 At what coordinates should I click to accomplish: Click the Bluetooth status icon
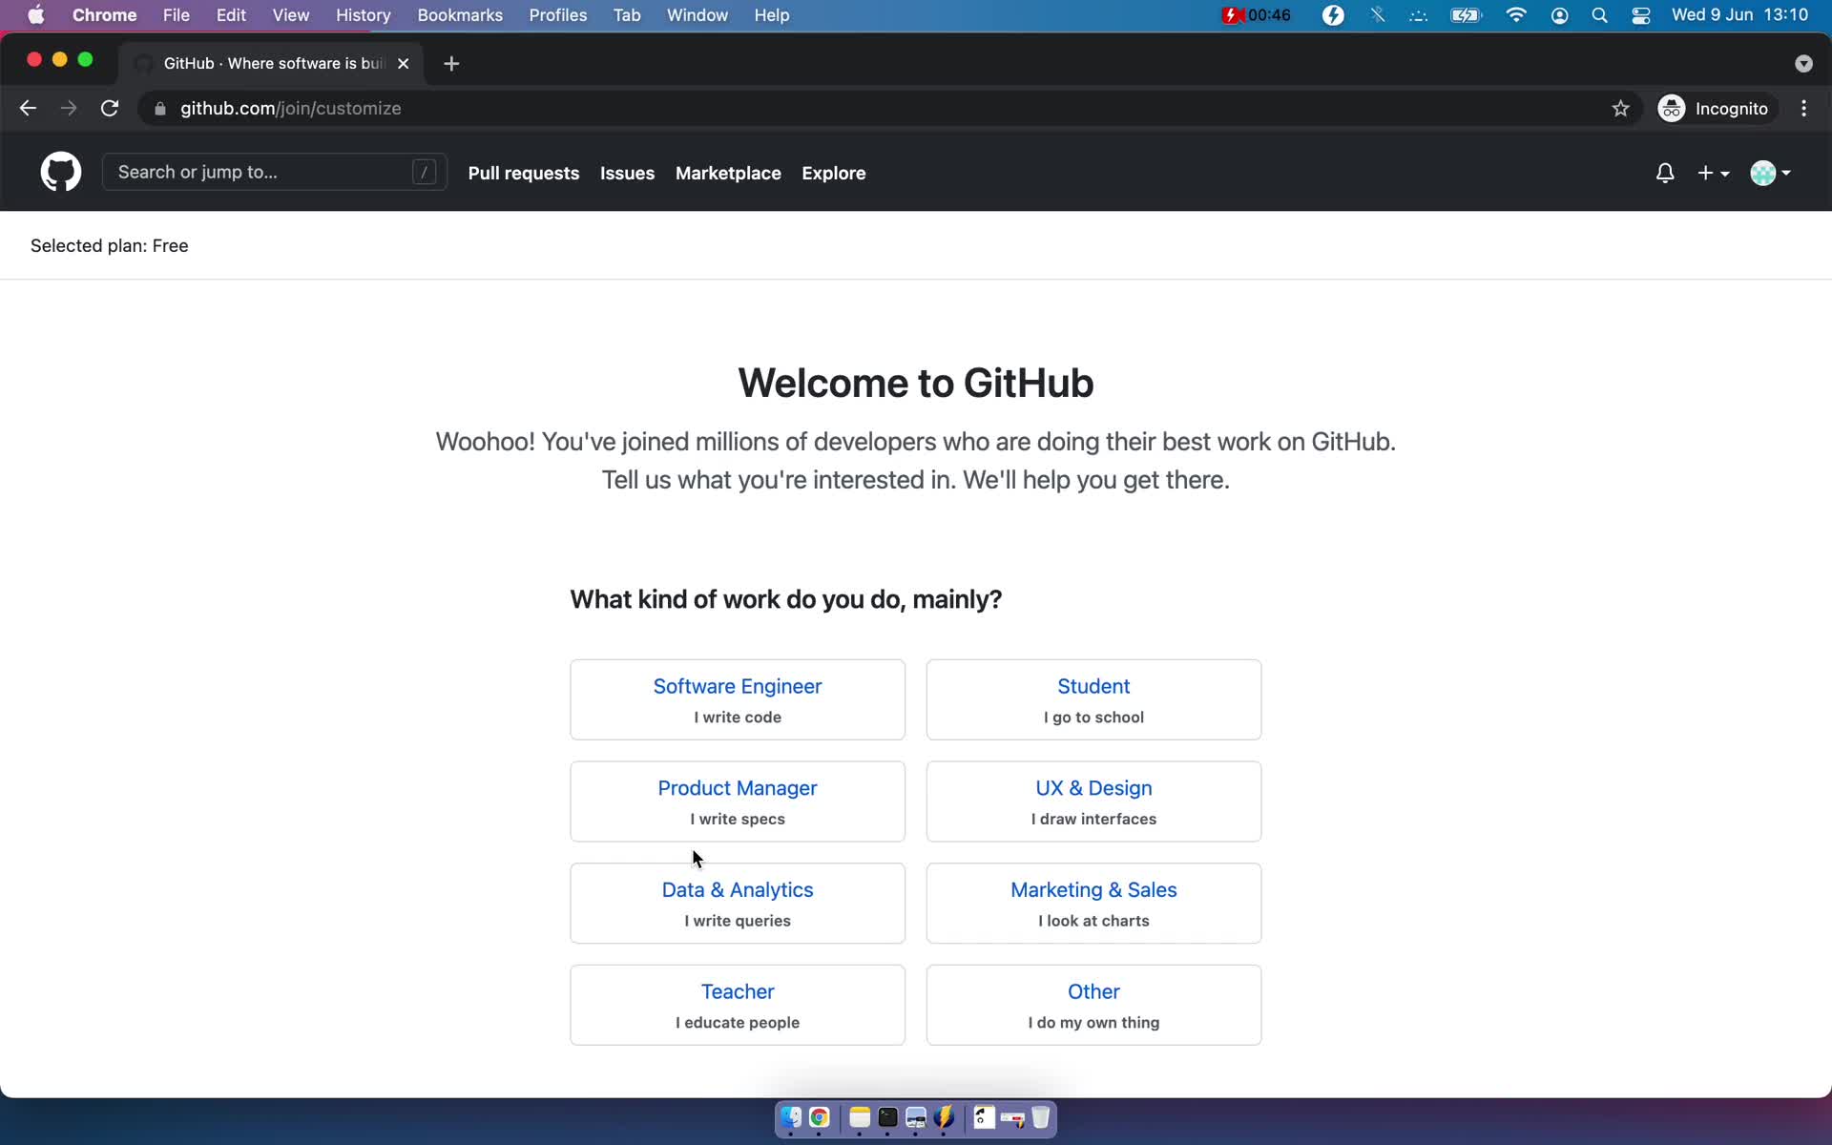pyautogui.click(x=1377, y=15)
